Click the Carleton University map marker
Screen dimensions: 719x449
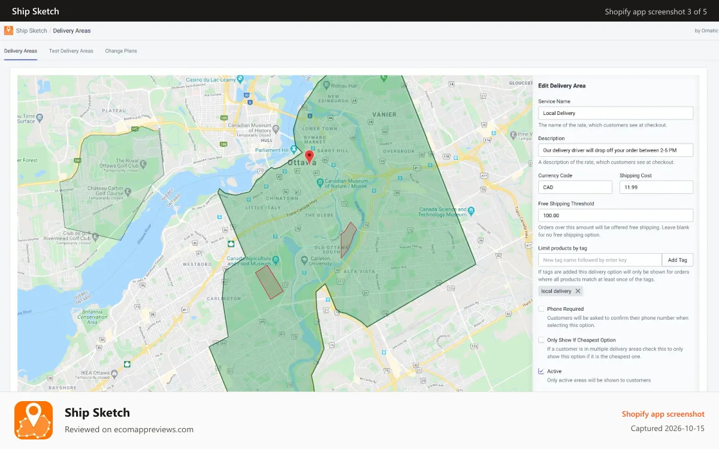pos(305,260)
